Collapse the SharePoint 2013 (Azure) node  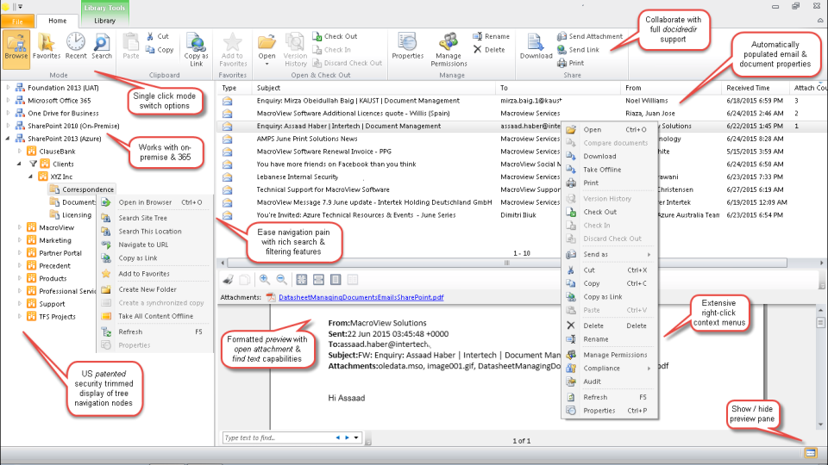pyautogui.click(x=8, y=138)
